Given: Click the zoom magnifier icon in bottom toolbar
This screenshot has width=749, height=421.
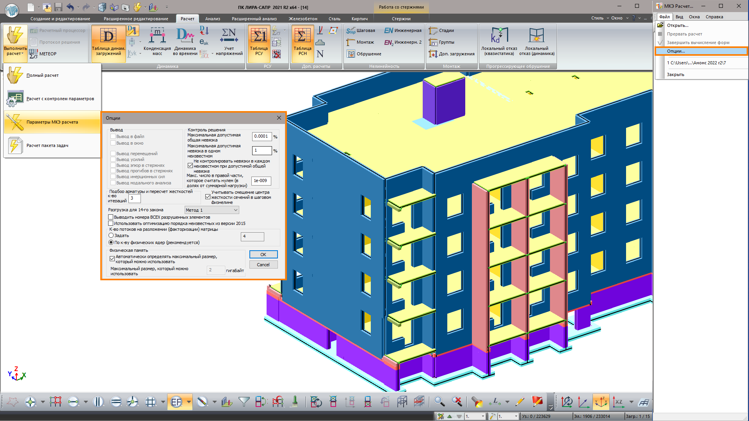Looking at the screenshot, I should point(439,402).
